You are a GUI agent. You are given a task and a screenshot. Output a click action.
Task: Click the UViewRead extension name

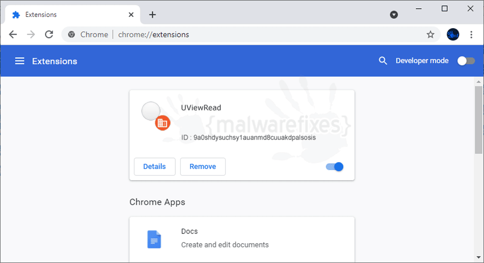click(x=201, y=108)
